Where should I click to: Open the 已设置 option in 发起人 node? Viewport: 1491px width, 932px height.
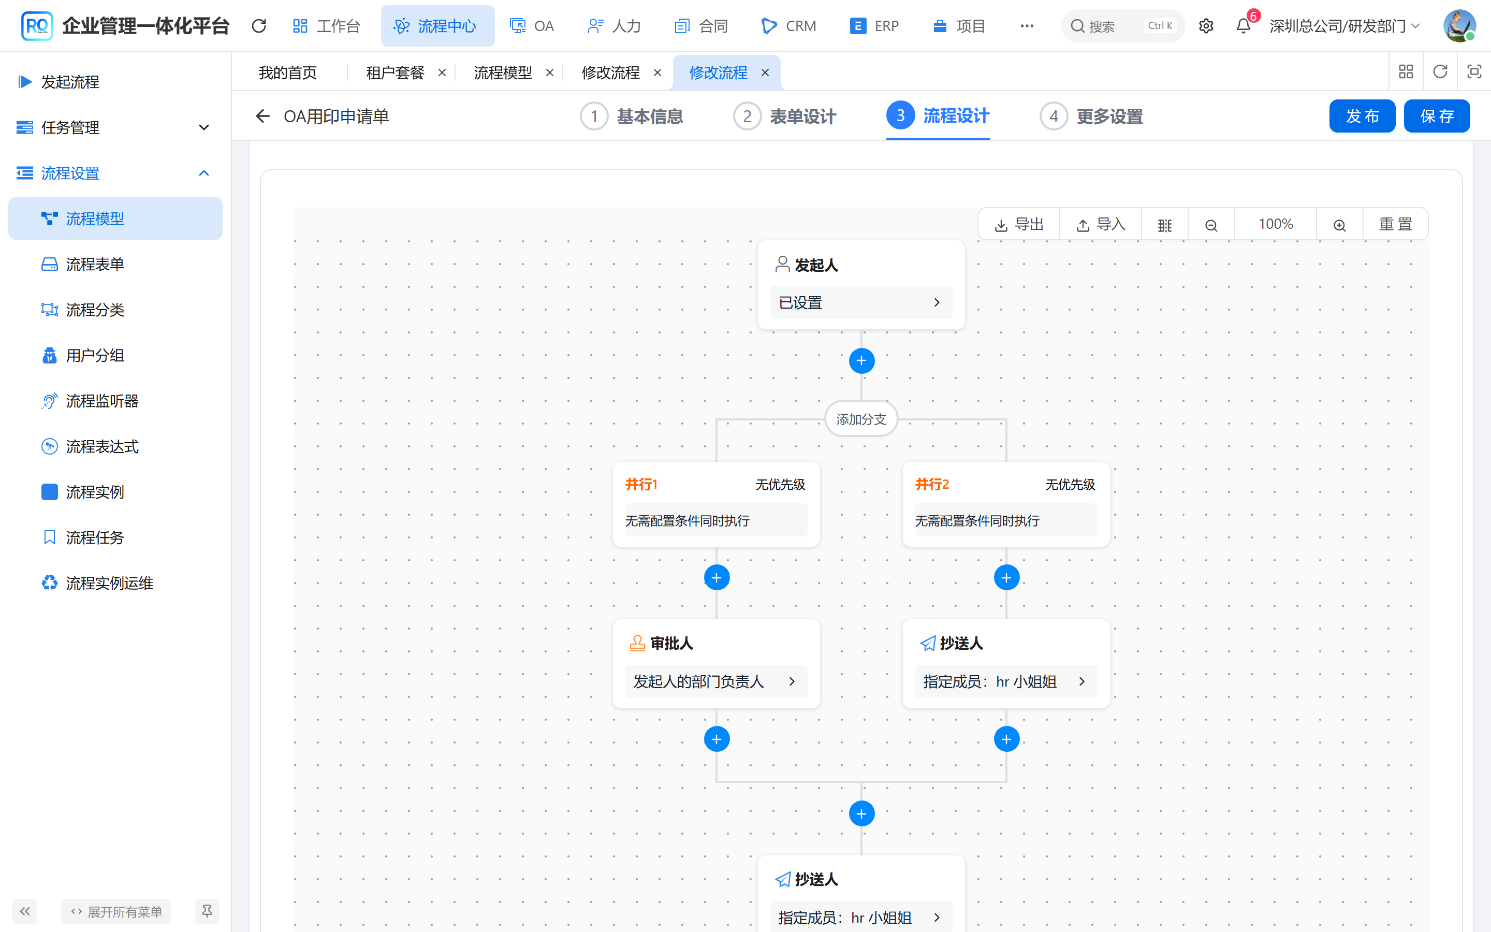(861, 303)
